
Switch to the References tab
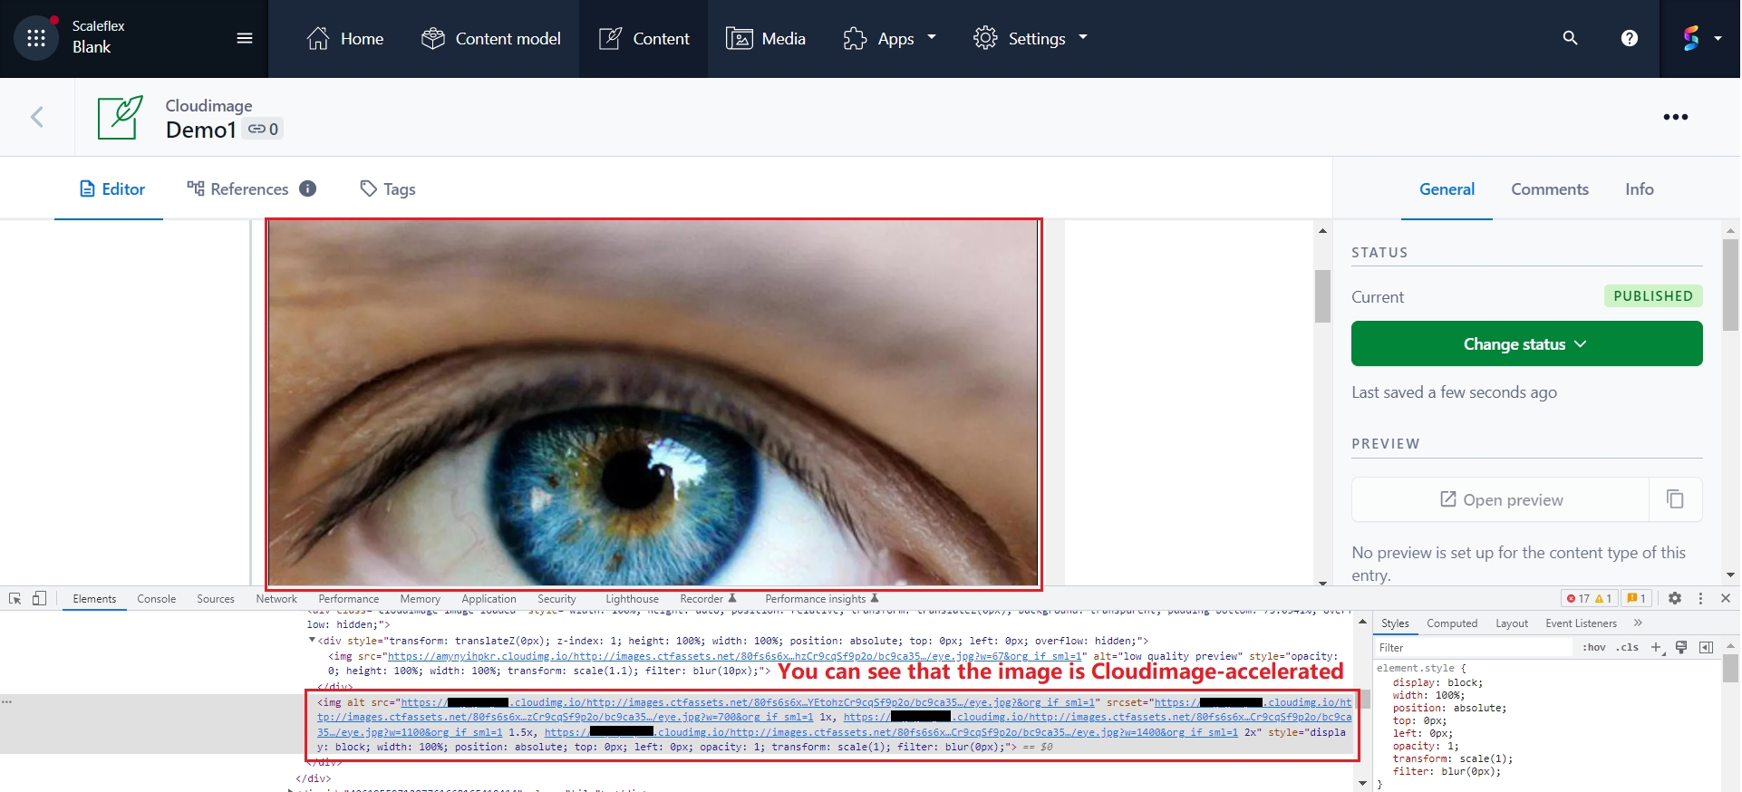coord(249,188)
